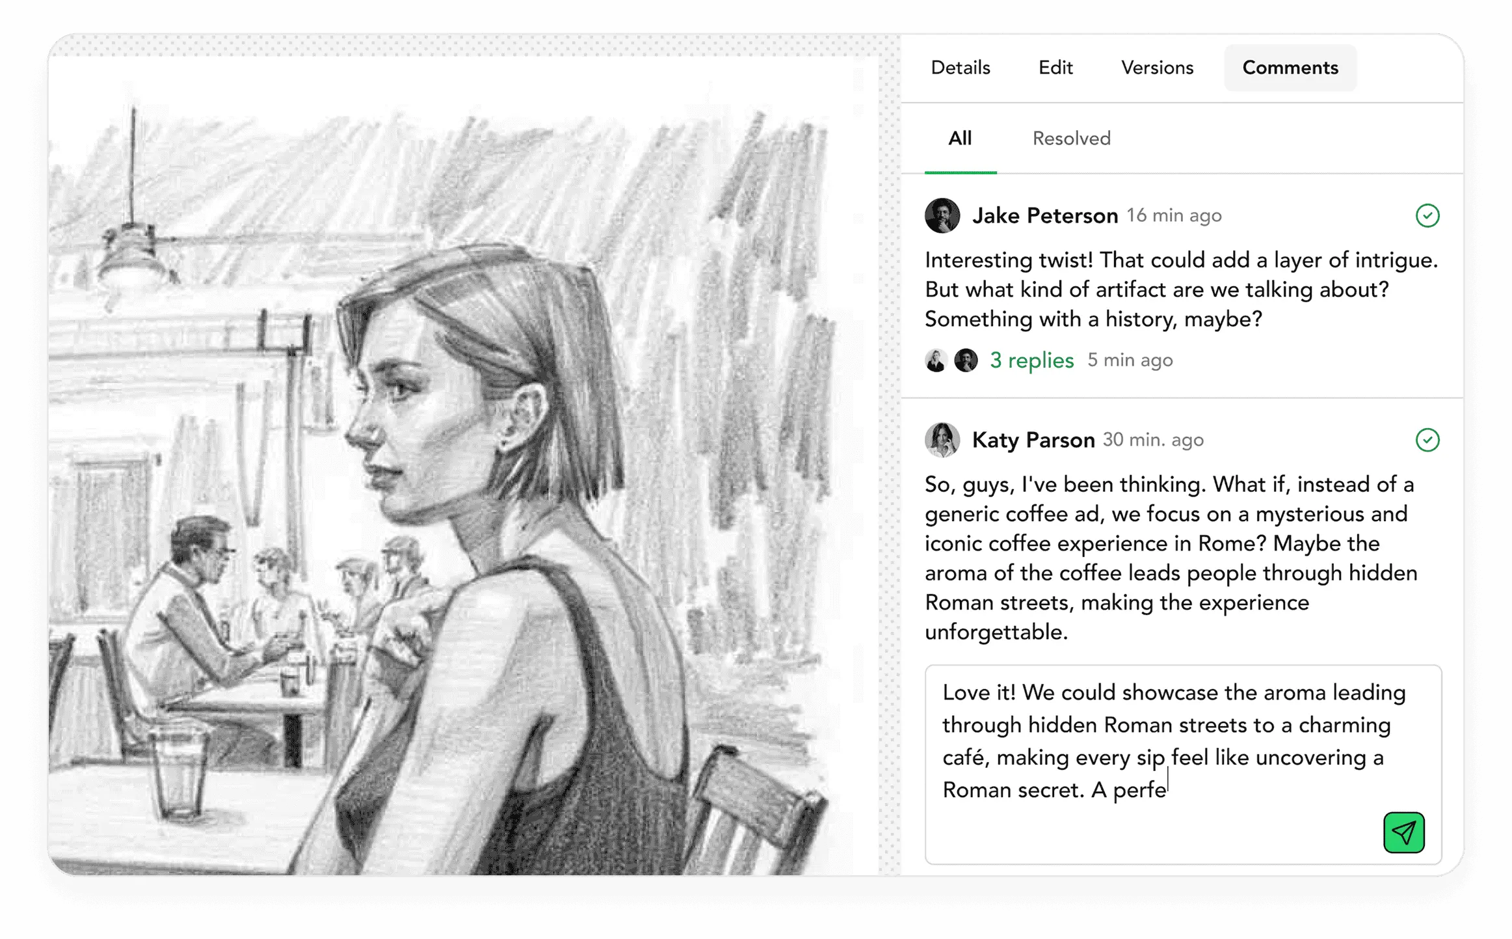Click Jake Peterson's name
Screen dimensions: 1512x939
1044,215
